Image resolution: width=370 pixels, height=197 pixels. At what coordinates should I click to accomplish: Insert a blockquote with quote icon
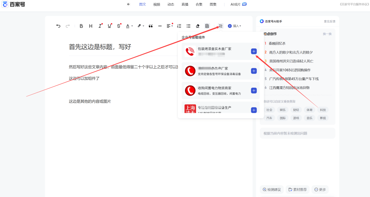tap(151, 26)
